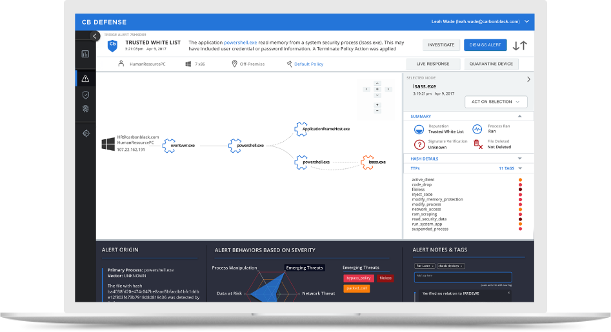This screenshot has height=332, width=611.
Task: Pan graph right with arrow control
Action: point(388,89)
